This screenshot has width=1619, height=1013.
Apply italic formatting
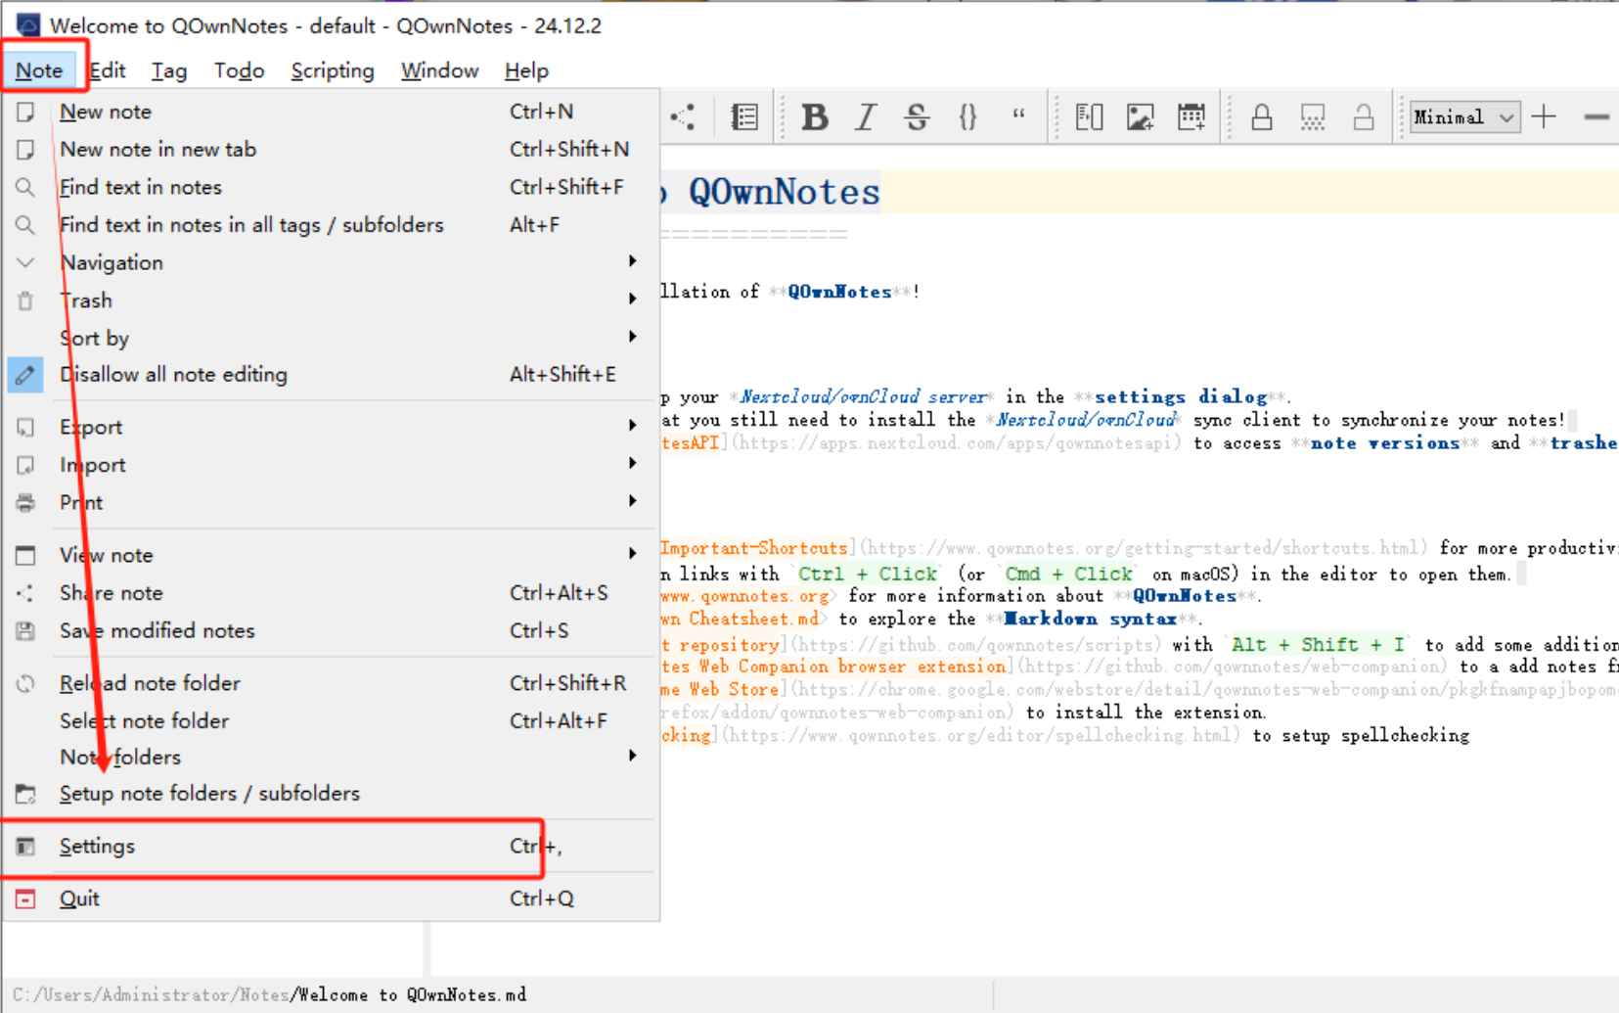865,116
